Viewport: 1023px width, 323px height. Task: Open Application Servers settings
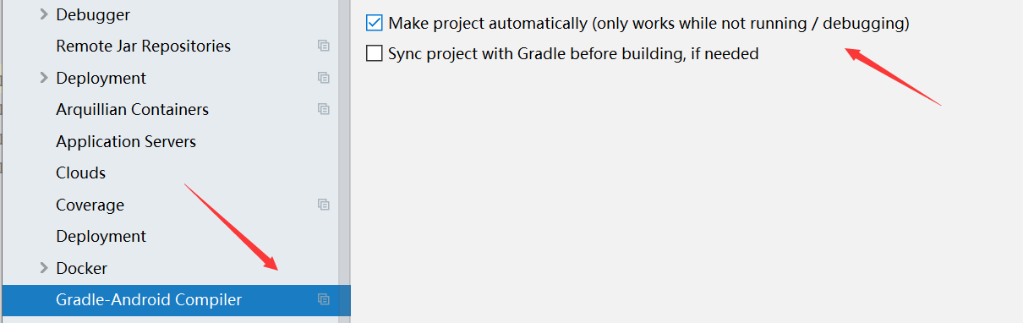[126, 141]
